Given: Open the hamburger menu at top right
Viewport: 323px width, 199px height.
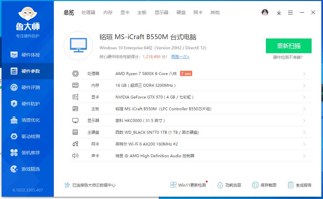Looking at the screenshot, I should pyautogui.click(x=290, y=12).
